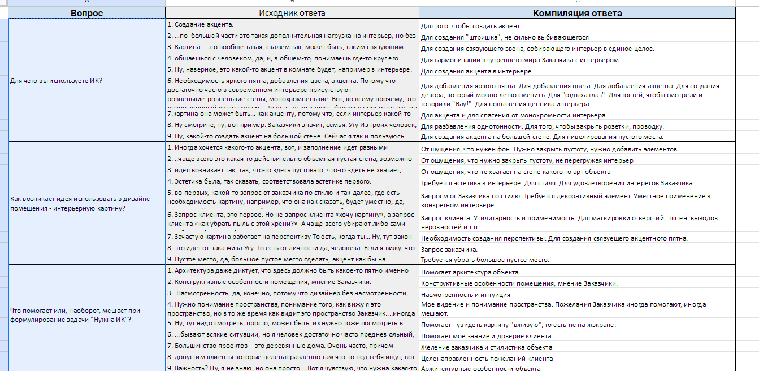Click cell "7. Зачастую картина работает на перспективу"
This screenshot has width=759, height=371.
(x=292, y=237)
